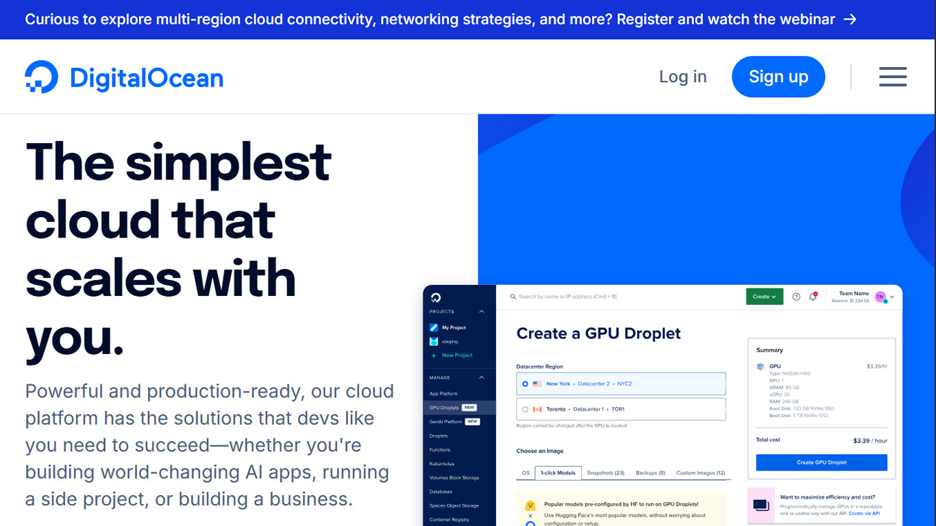The height and width of the screenshot is (526, 936).
Task: Expand the team account chevron
Action: tap(892, 297)
